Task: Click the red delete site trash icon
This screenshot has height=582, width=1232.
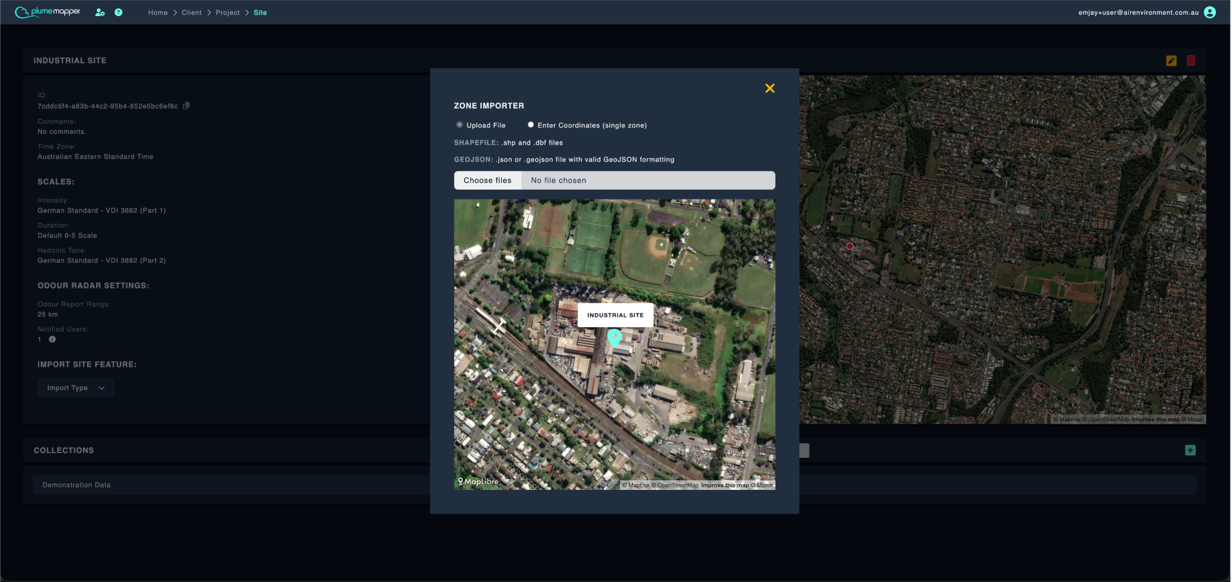Action: (1191, 61)
